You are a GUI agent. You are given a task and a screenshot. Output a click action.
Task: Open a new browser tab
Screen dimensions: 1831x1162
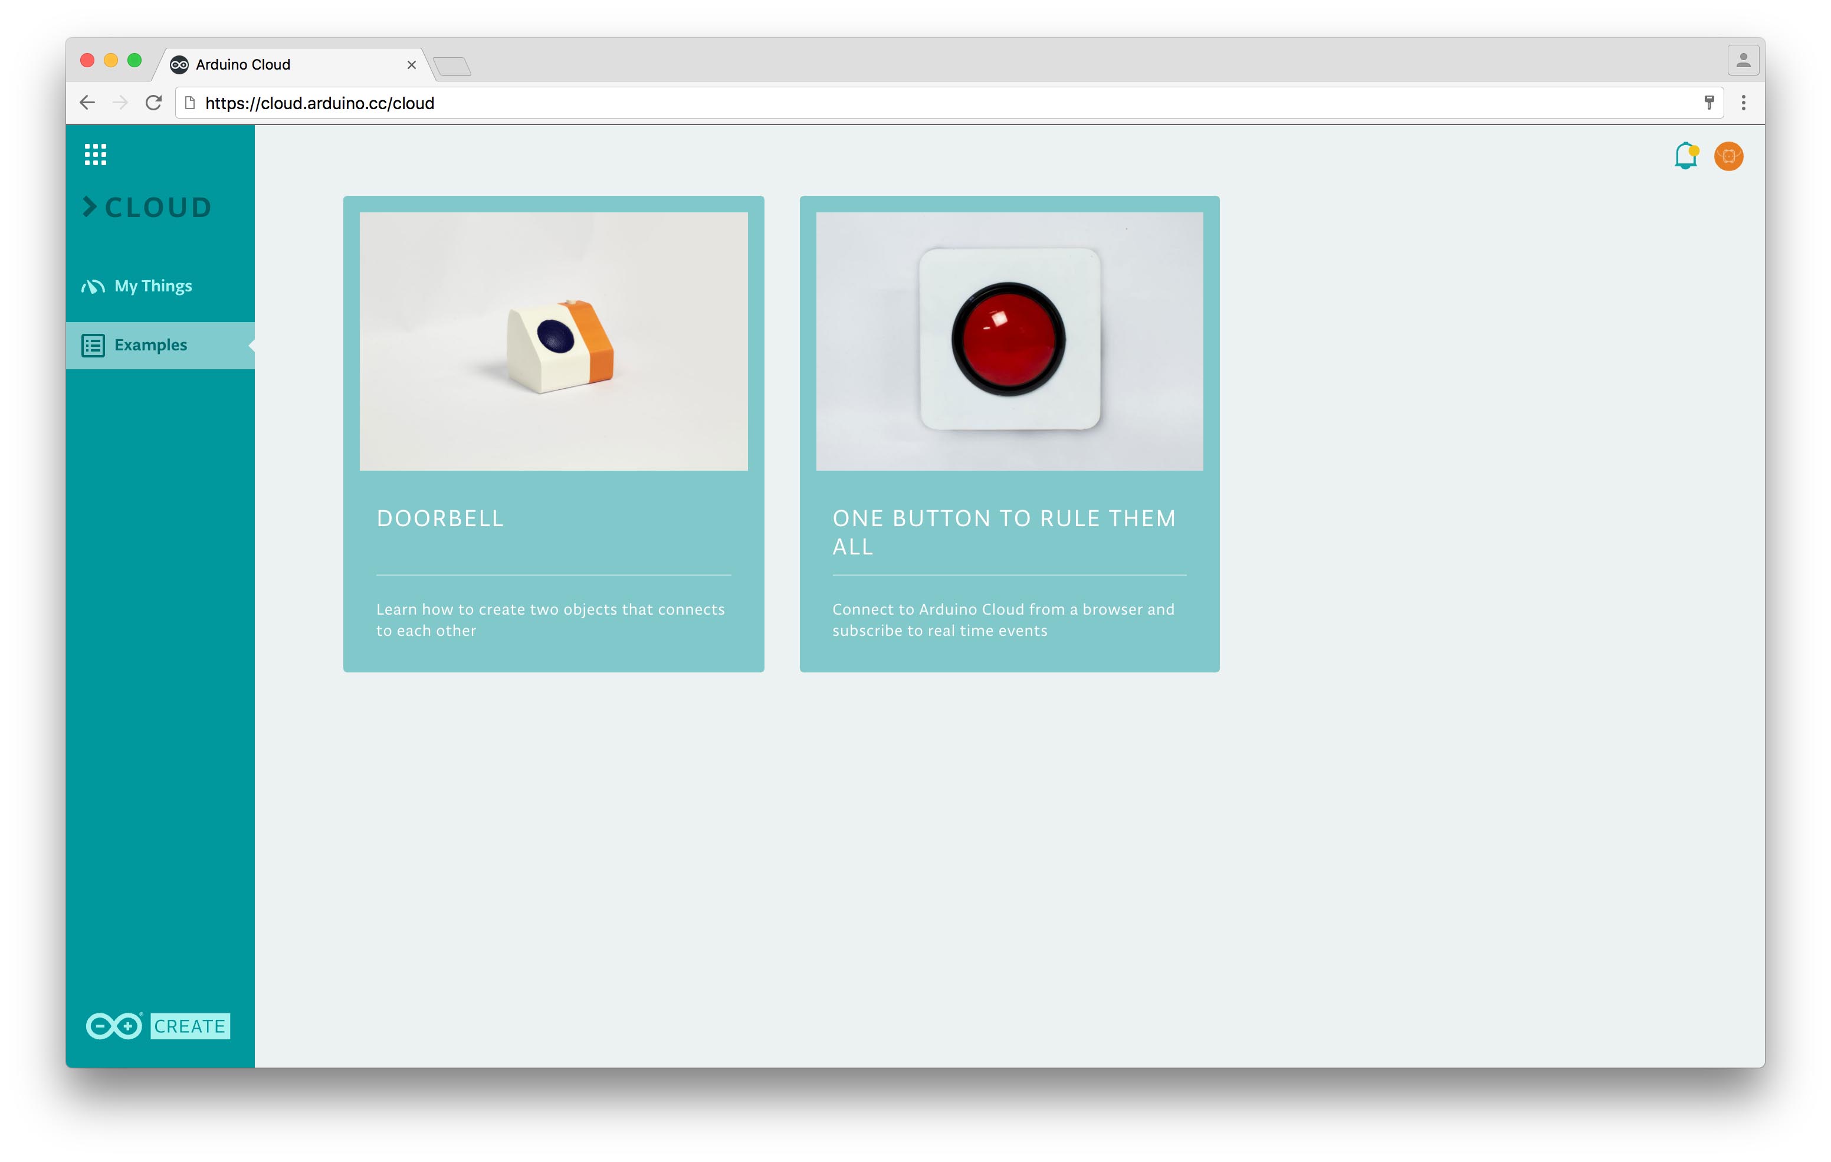[x=452, y=66]
